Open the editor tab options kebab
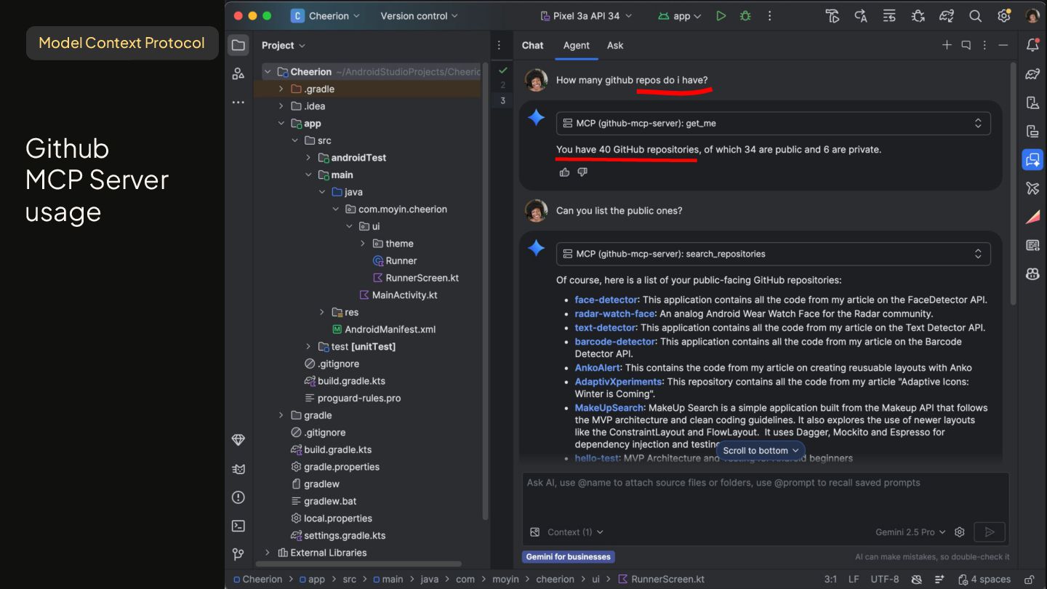Viewport: 1047px width, 589px height. tap(499, 45)
